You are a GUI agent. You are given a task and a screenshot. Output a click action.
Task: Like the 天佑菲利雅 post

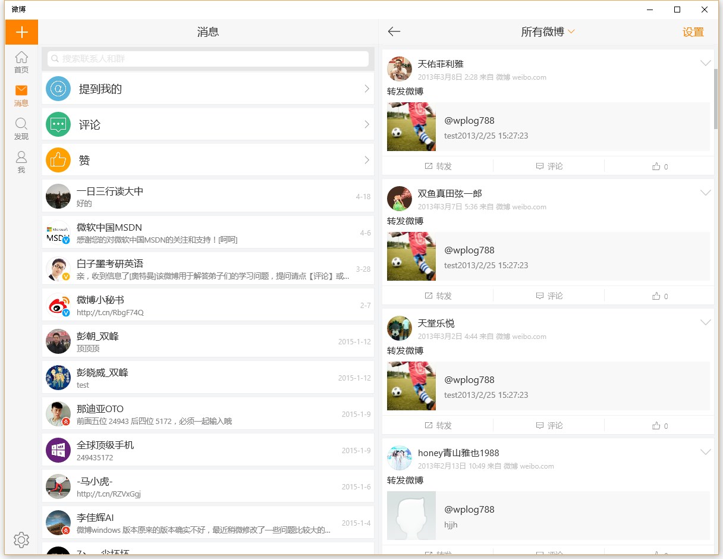pos(660,167)
